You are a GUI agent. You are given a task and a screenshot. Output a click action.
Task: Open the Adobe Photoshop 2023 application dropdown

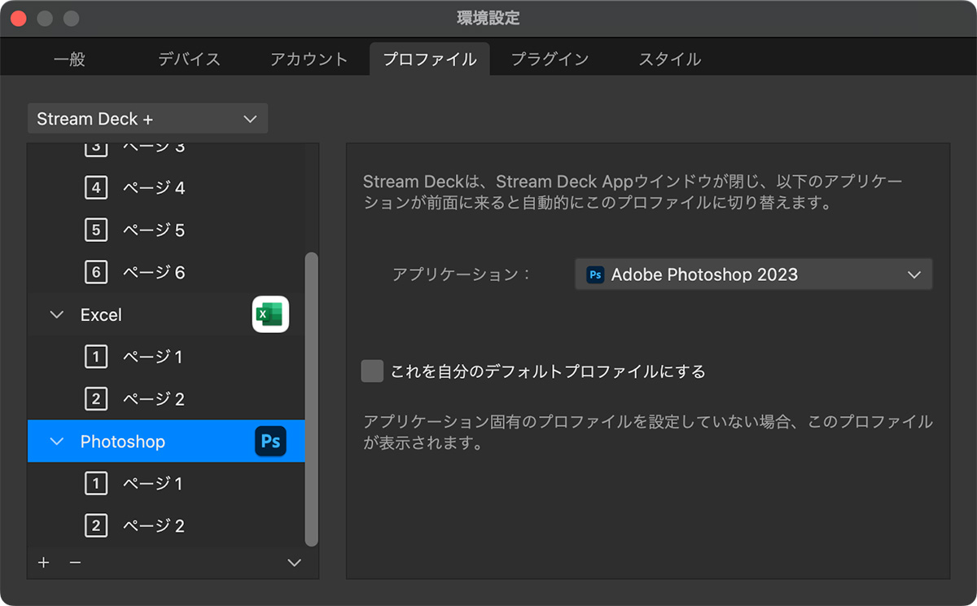coord(753,274)
